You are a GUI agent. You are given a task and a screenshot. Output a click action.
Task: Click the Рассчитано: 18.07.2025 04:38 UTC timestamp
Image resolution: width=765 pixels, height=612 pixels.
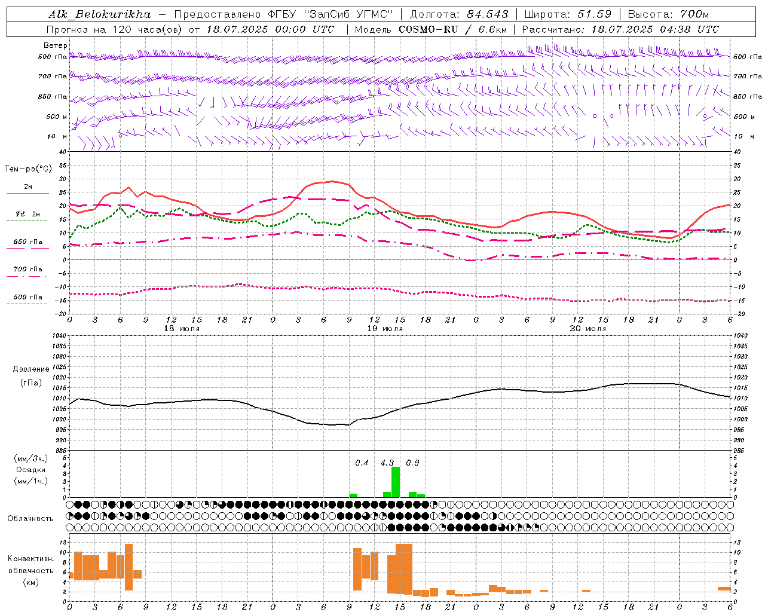620,29
